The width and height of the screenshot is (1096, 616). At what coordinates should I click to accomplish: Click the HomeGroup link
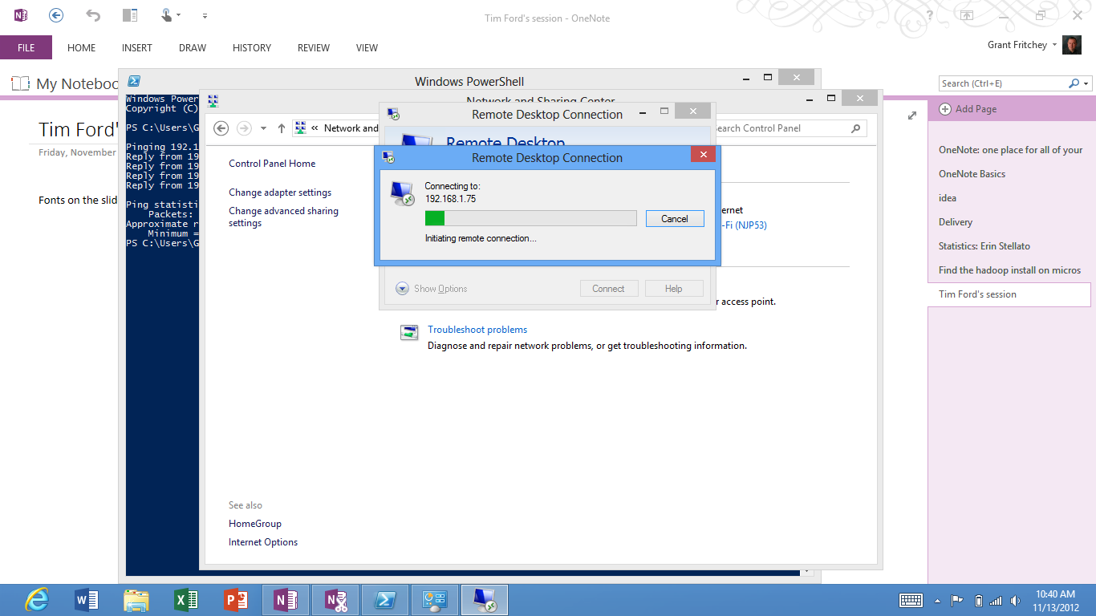255,524
